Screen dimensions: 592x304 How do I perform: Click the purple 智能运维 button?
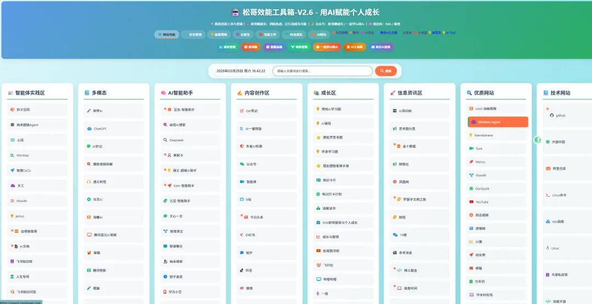pyautogui.click(x=274, y=47)
